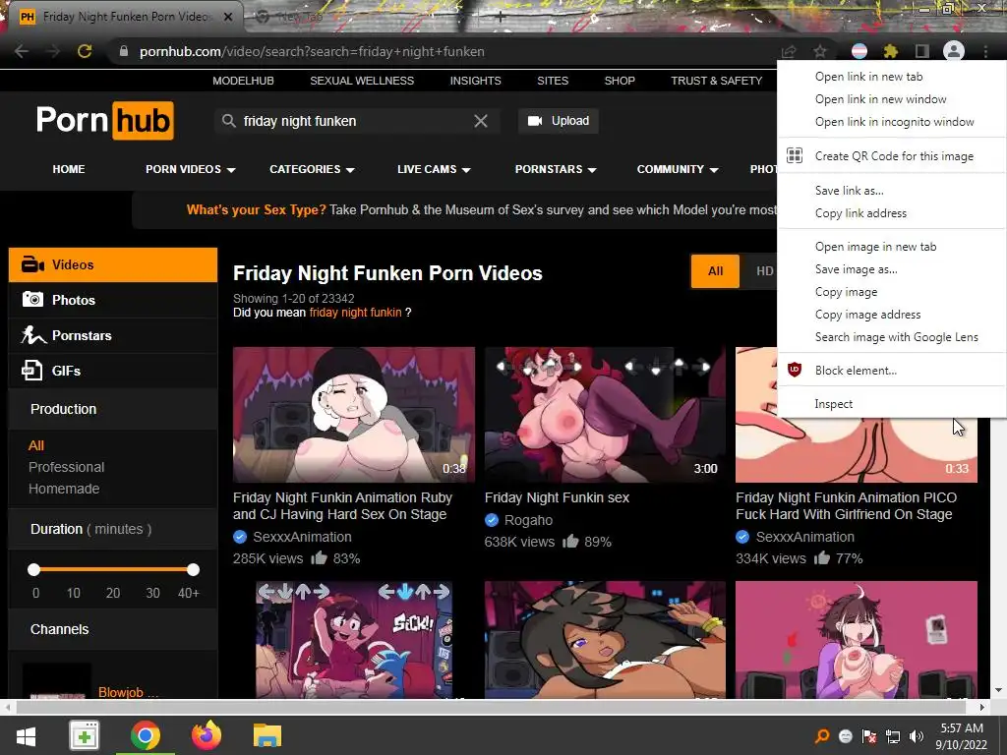Click the site logo
This screenshot has height=755, width=1007.
click(x=104, y=121)
